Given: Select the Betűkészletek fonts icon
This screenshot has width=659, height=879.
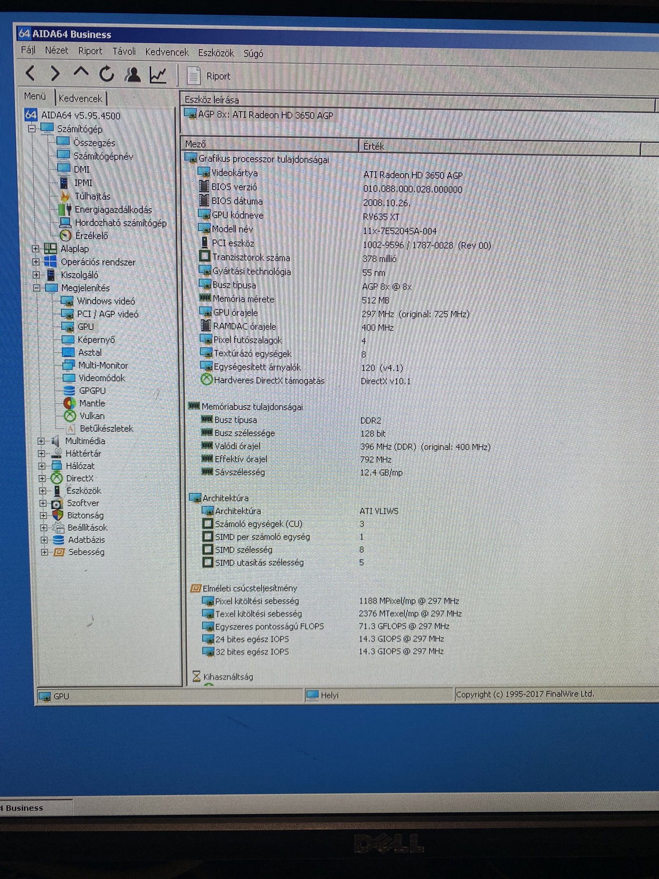Looking at the screenshot, I should click(70, 428).
